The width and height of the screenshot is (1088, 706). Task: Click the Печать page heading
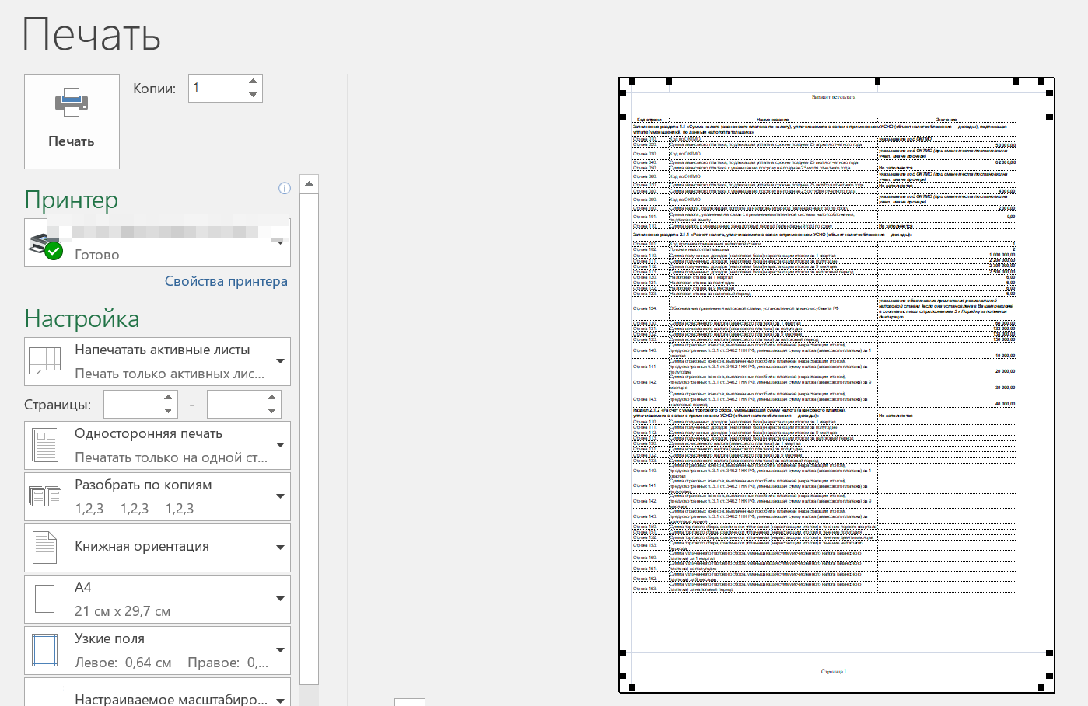coord(92,35)
